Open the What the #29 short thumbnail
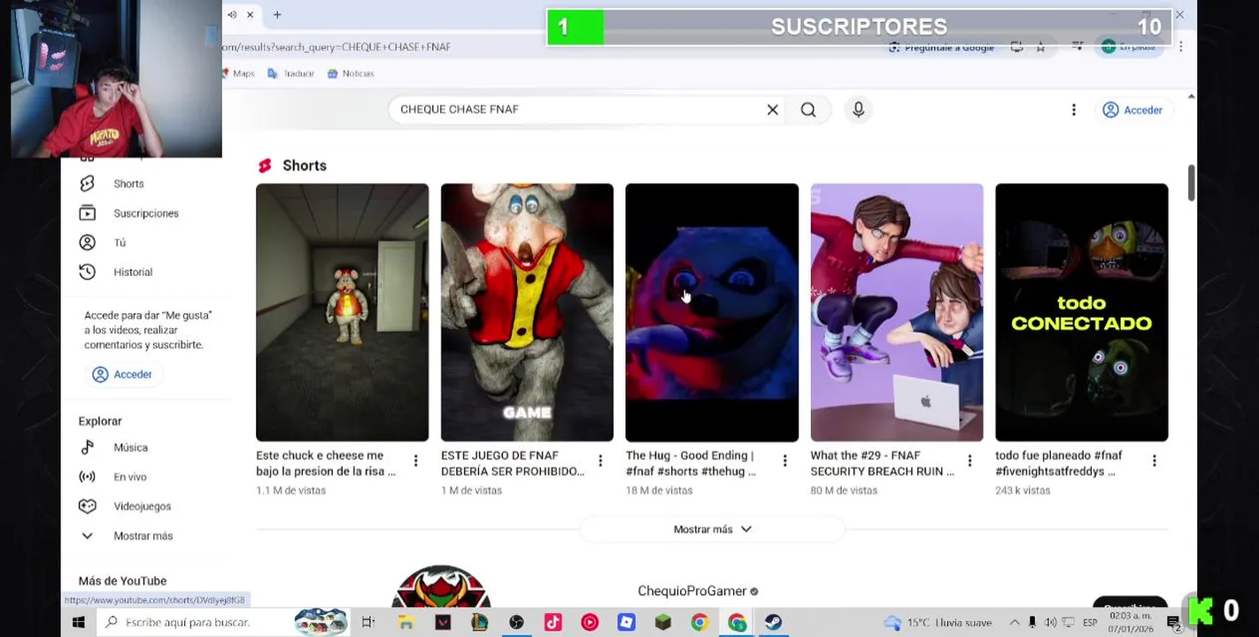This screenshot has height=637, width=1259. click(x=897, y=312)
